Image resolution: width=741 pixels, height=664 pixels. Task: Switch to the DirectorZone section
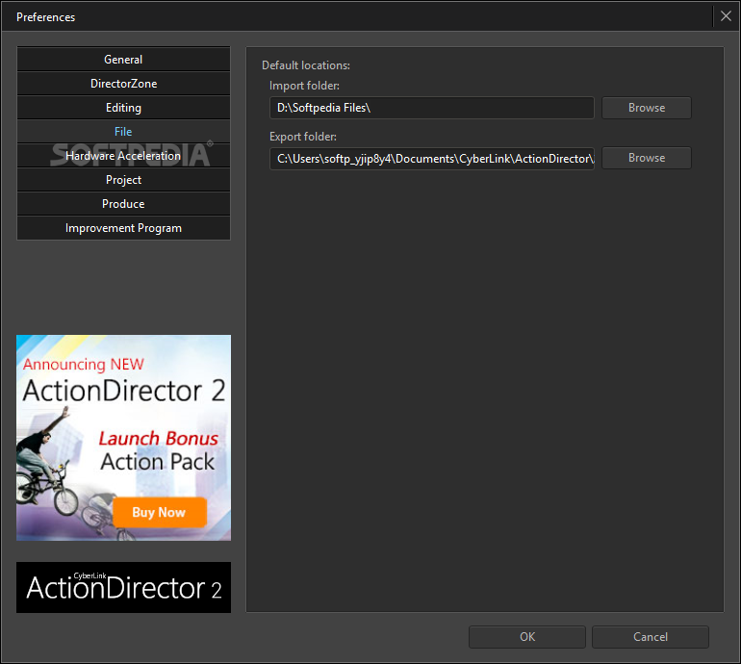123,84
